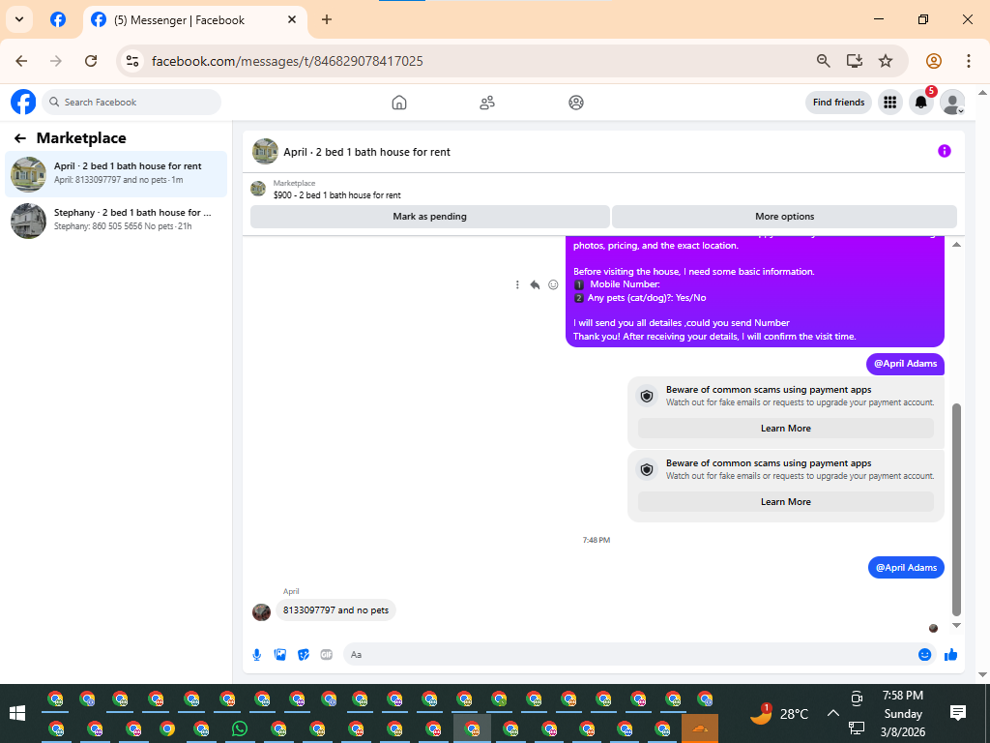The height and width of the screenshot is (743, 990).
Task: Open Chrome profile icon
Action: [x=934, y=61]
